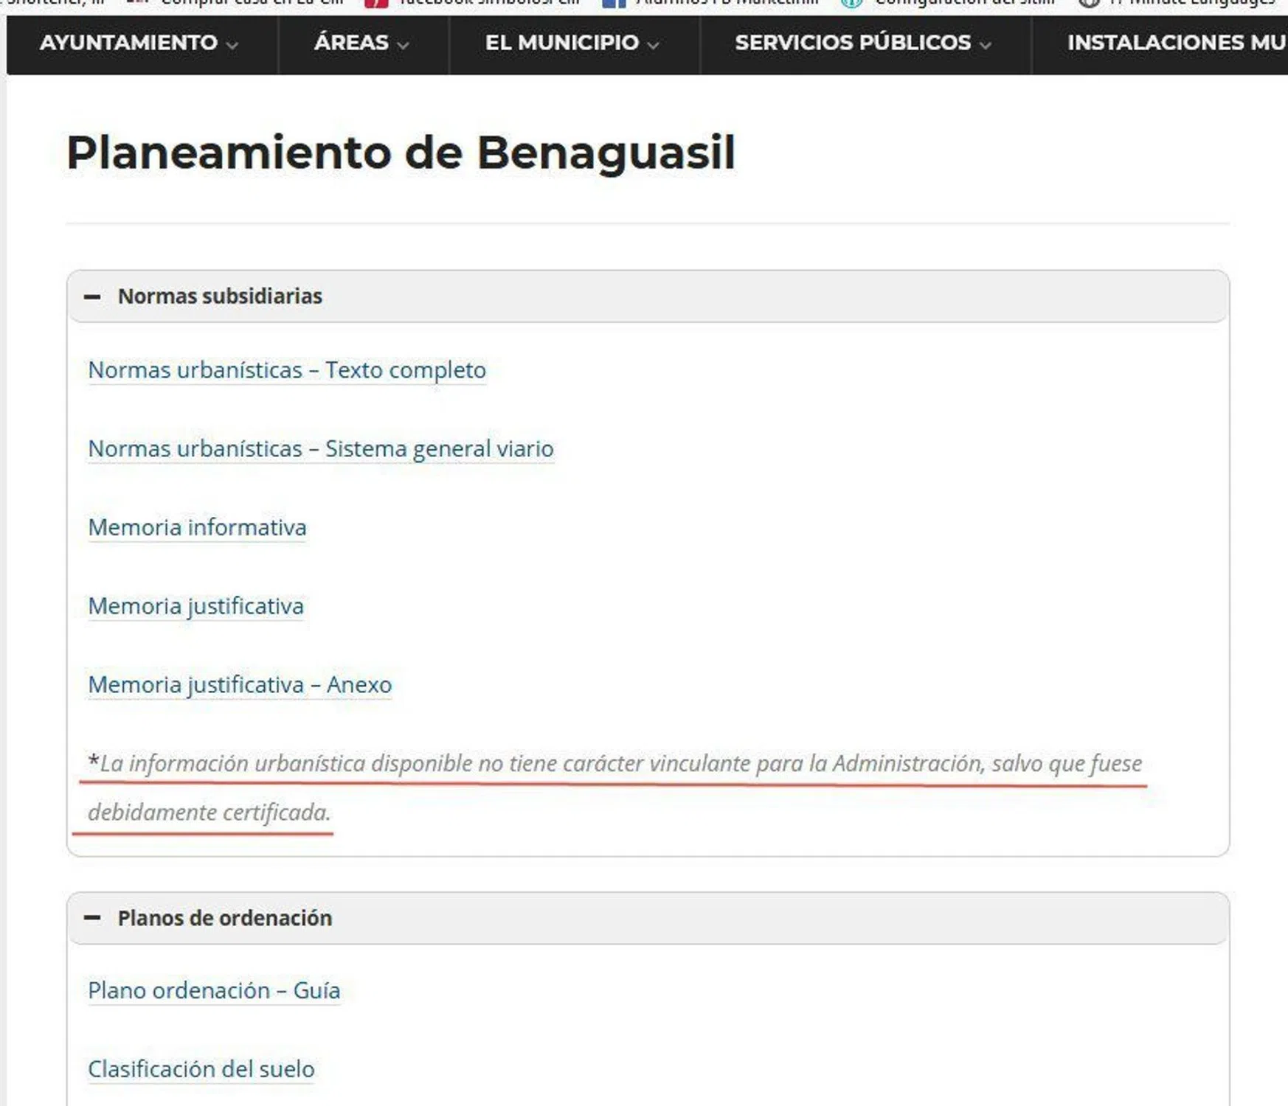This screenshot has height=1106, width=1288.
Task: Expand the ÁREAS dropdown arrow
Action: pyautogui.click(x=403, y=45)
